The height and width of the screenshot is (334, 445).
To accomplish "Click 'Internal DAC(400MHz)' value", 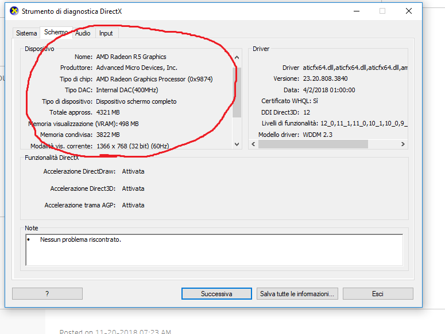I will 127,90.
